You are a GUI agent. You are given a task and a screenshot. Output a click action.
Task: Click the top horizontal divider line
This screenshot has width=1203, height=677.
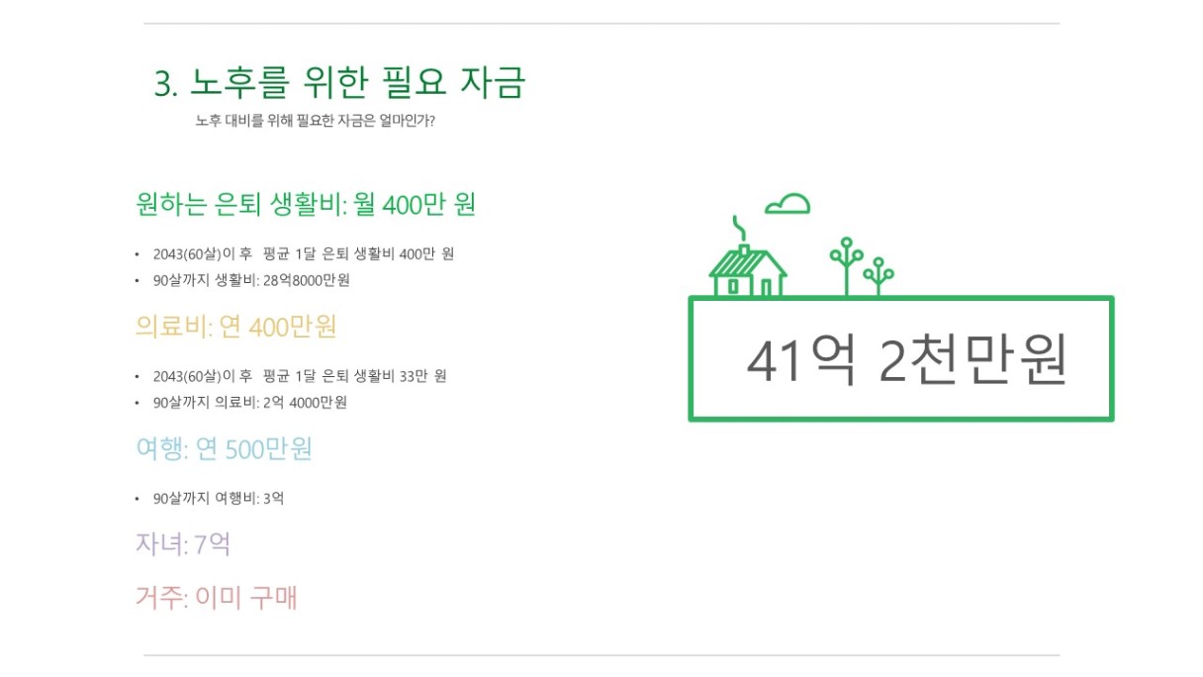pyautogui.click(x=601, y=23)
